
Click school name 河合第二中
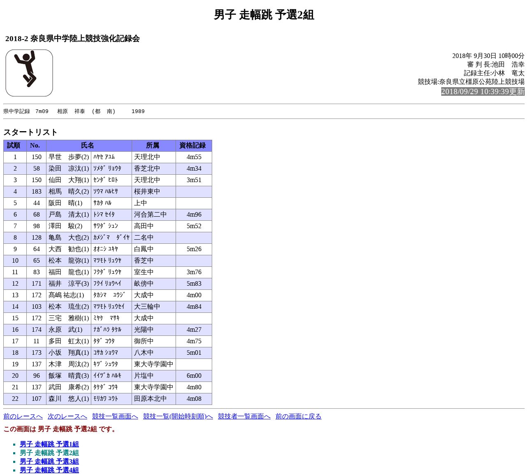tap(151, 215)
